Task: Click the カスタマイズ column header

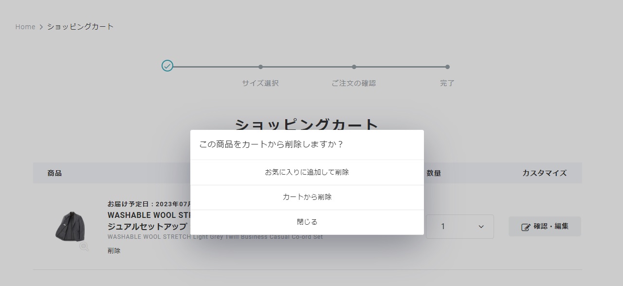Action: click(545, 173)
